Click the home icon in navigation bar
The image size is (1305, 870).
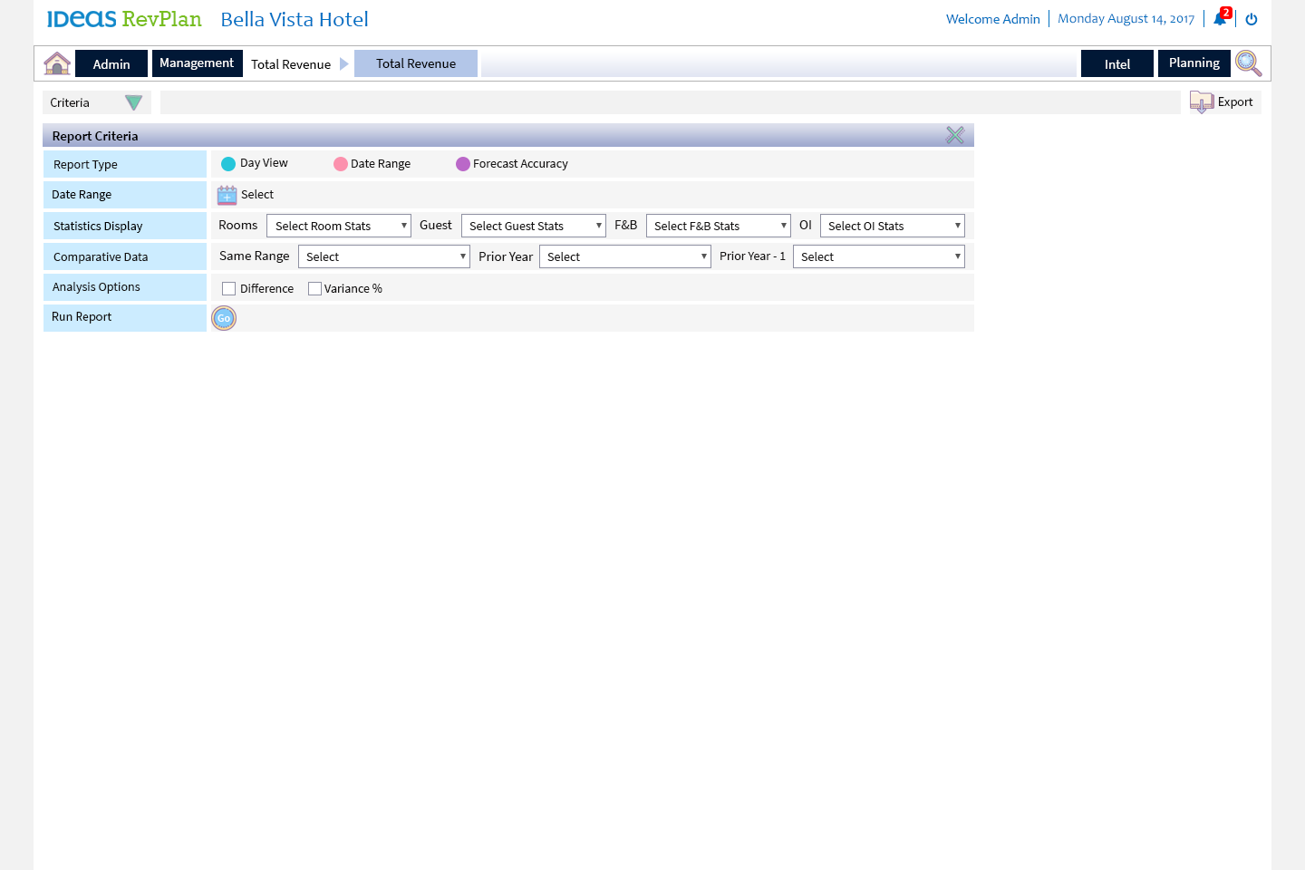tap(57, 63)
